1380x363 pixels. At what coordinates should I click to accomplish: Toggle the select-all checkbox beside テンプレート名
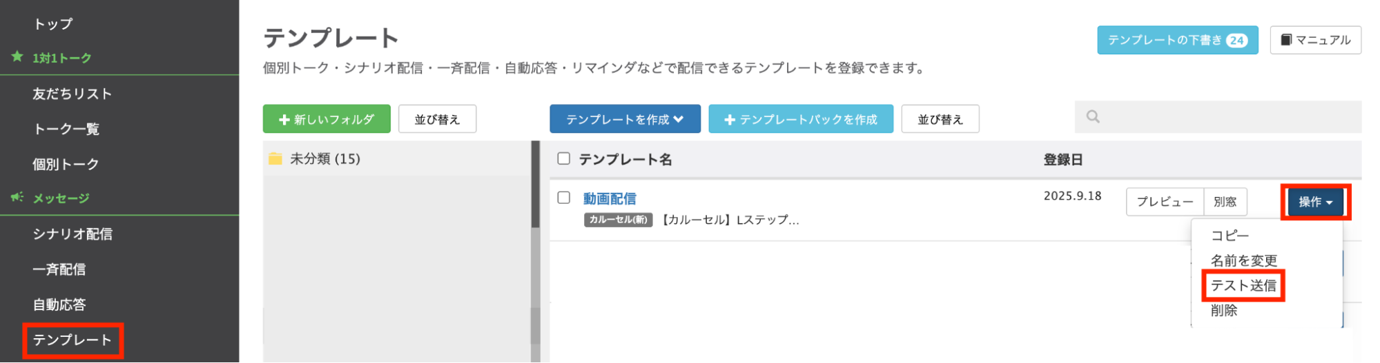(x=564, y=159)
